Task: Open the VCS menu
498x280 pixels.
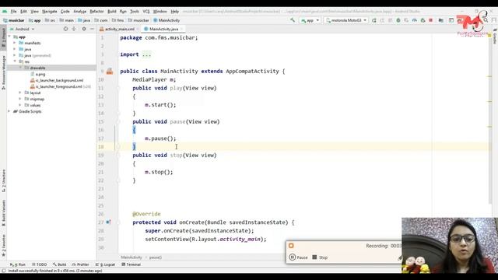Action: pyautogui.click(x=146, y=12)
